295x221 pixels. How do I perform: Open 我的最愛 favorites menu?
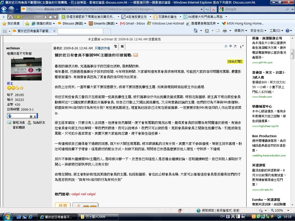(11, 24)
